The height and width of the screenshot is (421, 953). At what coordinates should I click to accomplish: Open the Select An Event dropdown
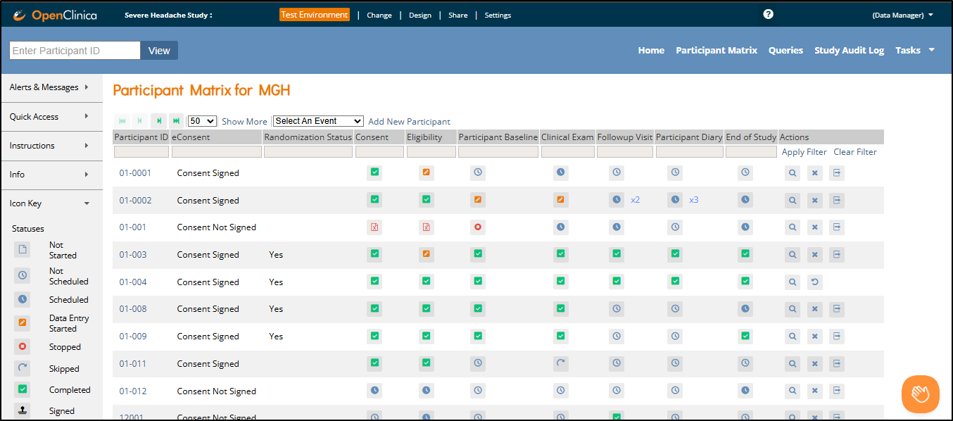tap(317, 121)
